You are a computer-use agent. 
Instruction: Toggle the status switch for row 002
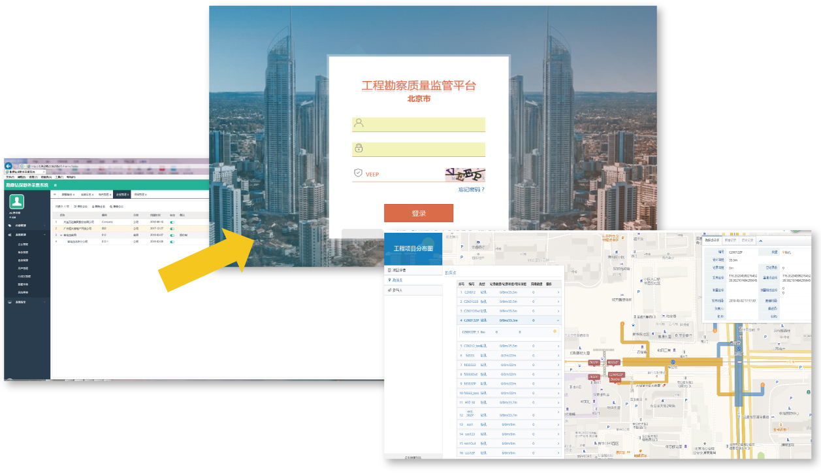[172, 228]
